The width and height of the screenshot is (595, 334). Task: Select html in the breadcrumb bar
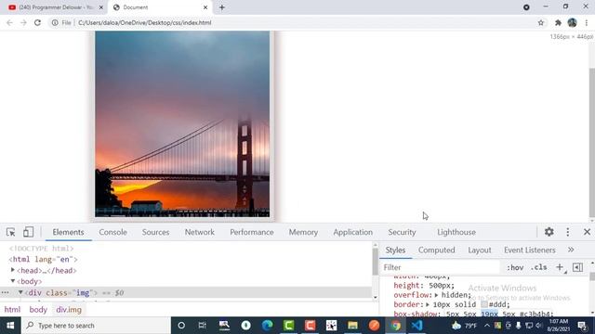pyautogui.click(x=12, y=310)
